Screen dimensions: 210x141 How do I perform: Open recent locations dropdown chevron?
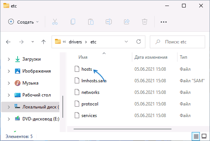coord(33,42)
